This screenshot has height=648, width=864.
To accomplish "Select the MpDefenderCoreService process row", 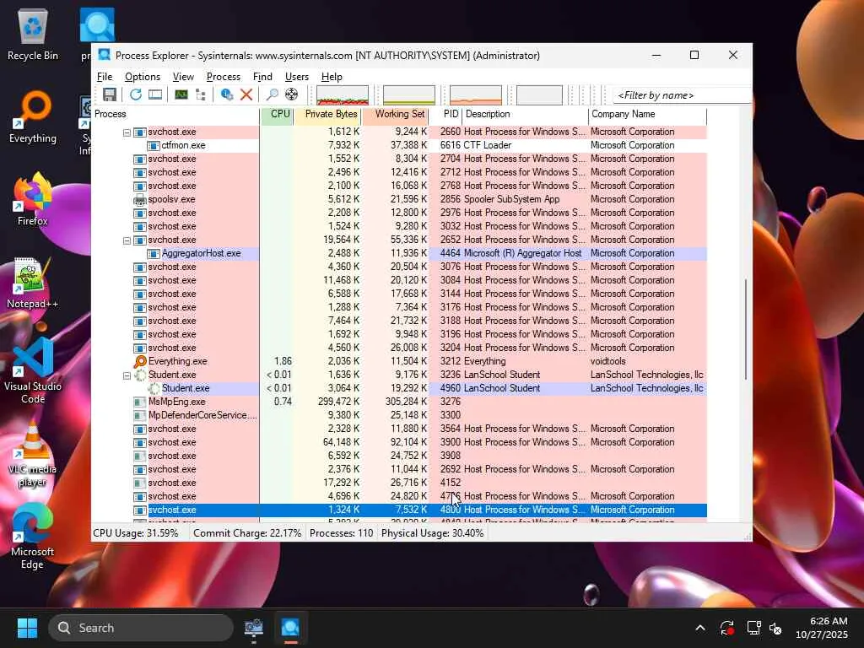I will point(399,415).
